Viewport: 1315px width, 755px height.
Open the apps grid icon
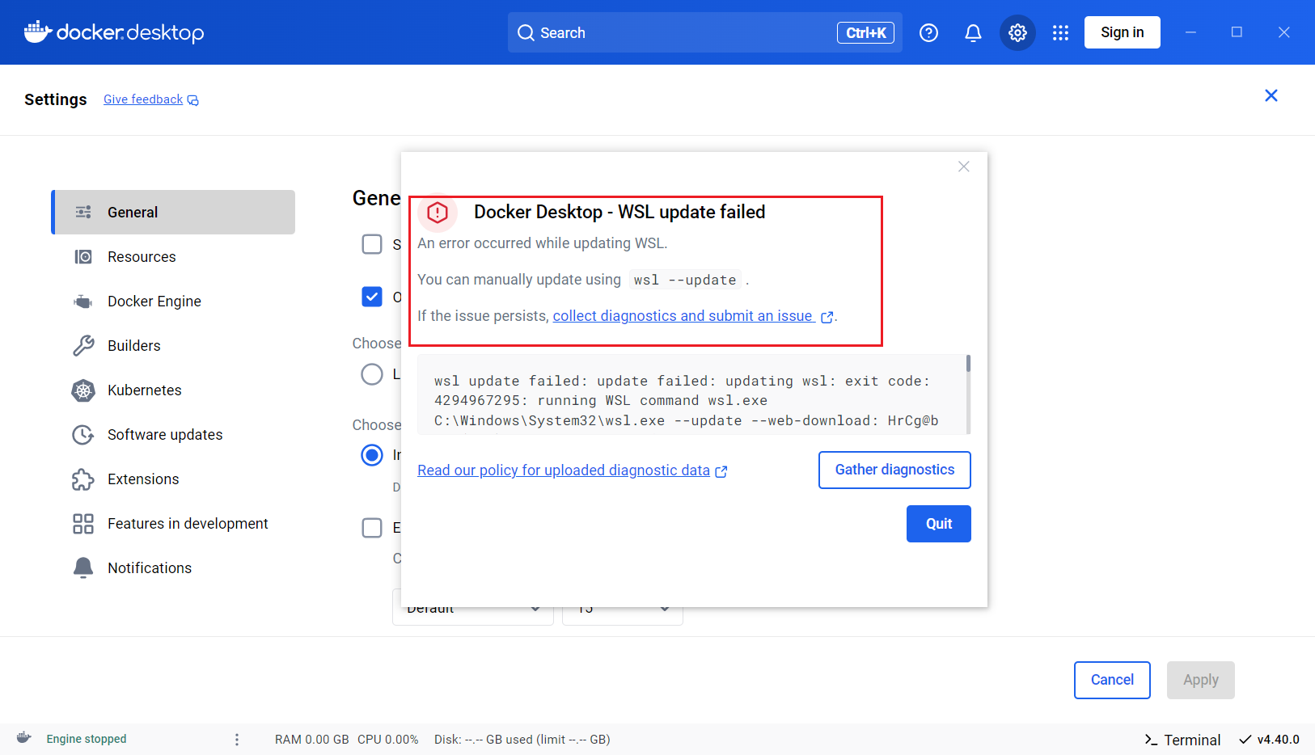pos(1060,32)
